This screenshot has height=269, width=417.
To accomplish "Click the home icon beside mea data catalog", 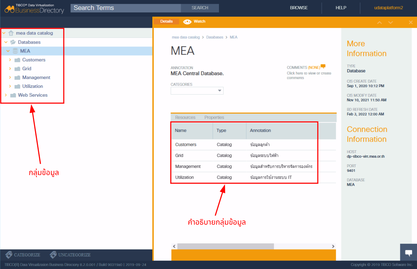I will click(11, 33).
